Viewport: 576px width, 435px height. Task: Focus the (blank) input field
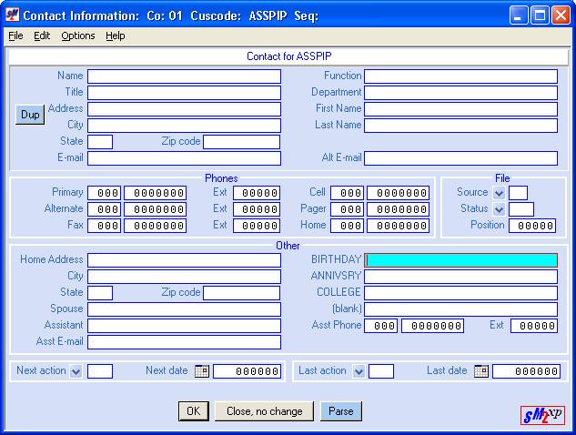point(460,309)
